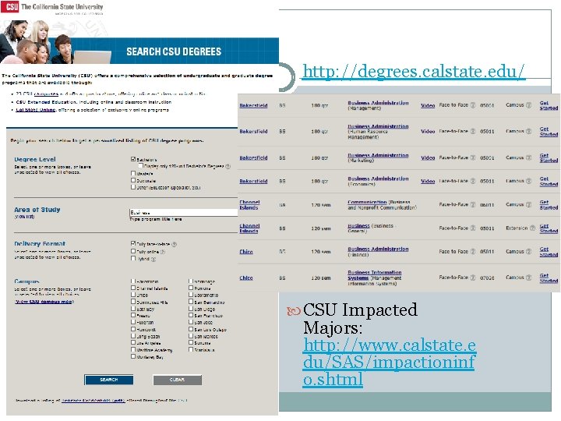Viewport: 561px width, 421px height.
Task: Check the Fully online delivery checkbox
Action: 133,251
